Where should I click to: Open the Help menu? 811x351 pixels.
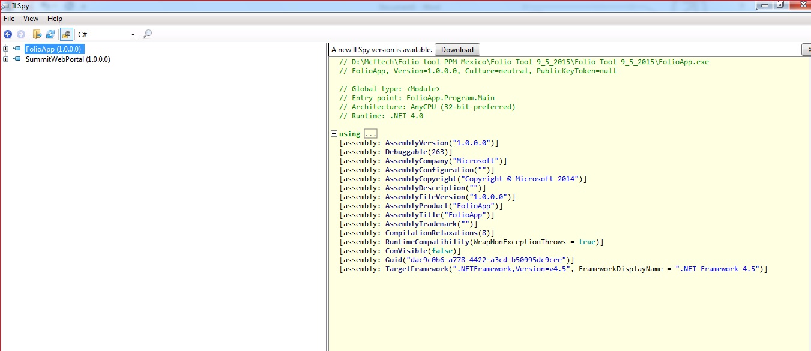[x=55, y=19]
